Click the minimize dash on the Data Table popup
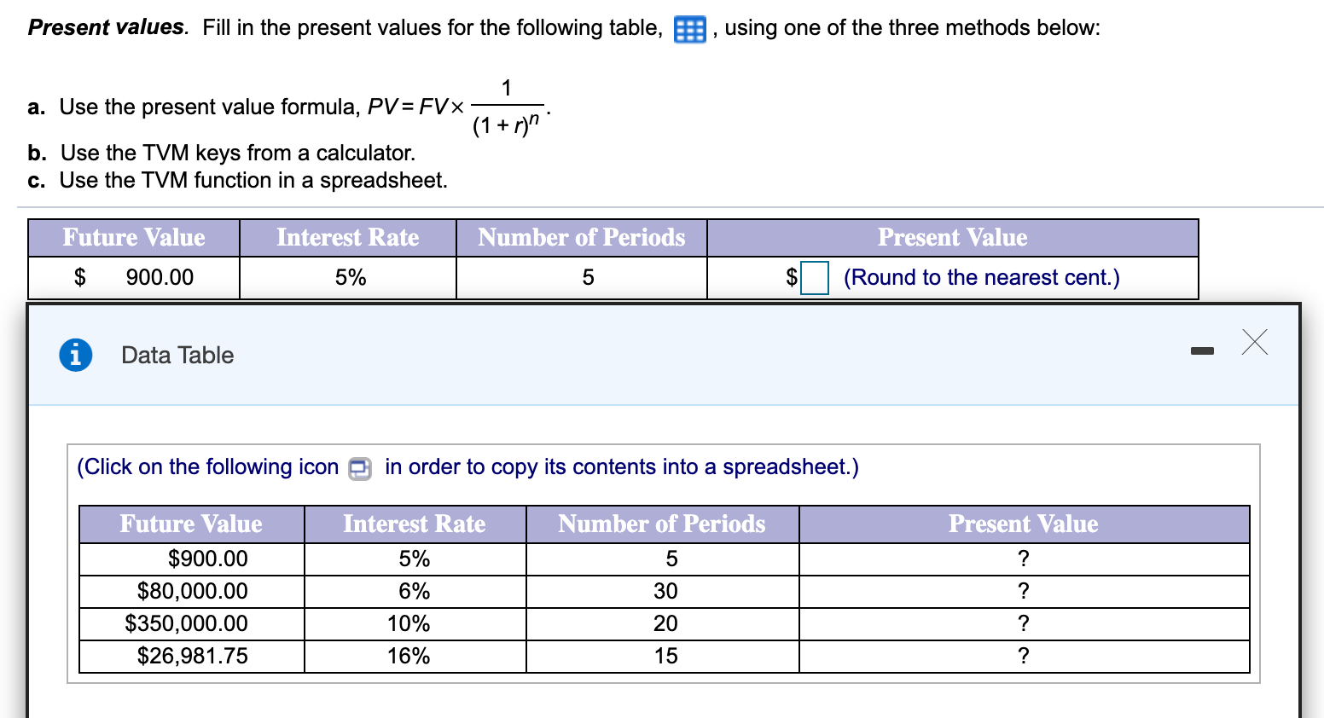This screenshot has width=1324, height=718. [x=1202, y=349]
